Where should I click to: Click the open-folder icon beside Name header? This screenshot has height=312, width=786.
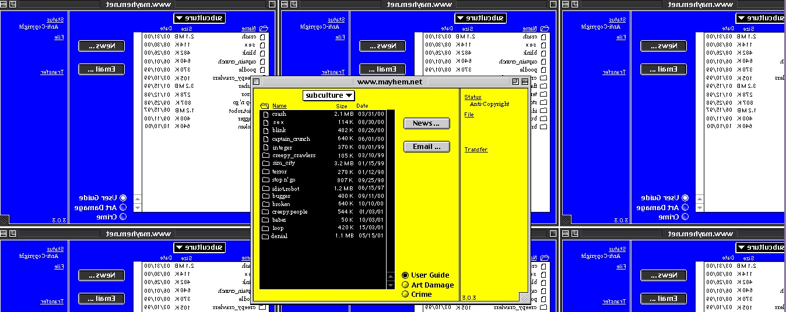tap(264, 106)
